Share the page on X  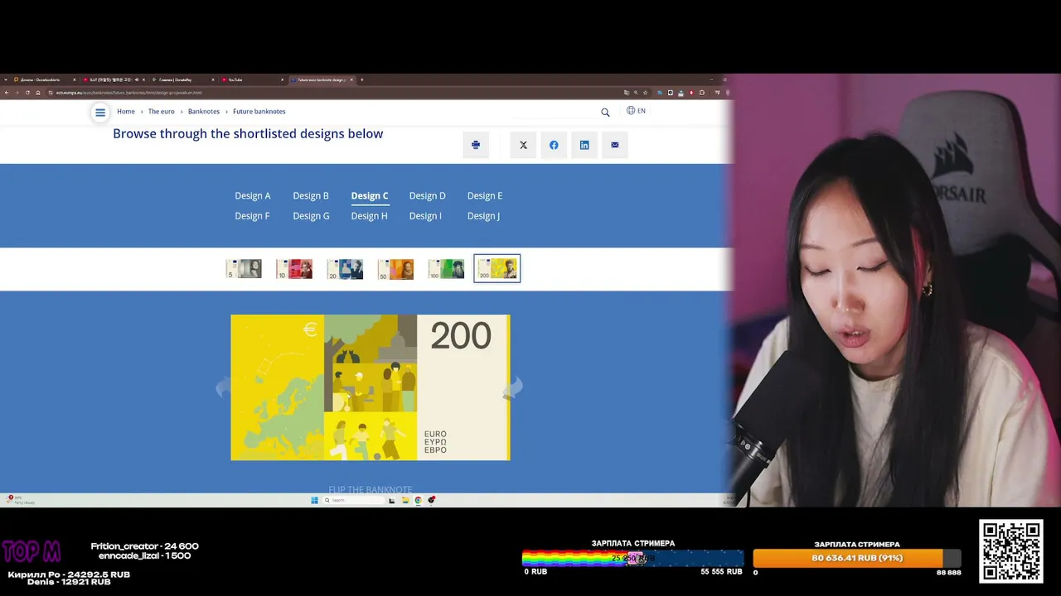tap(523, 145)
